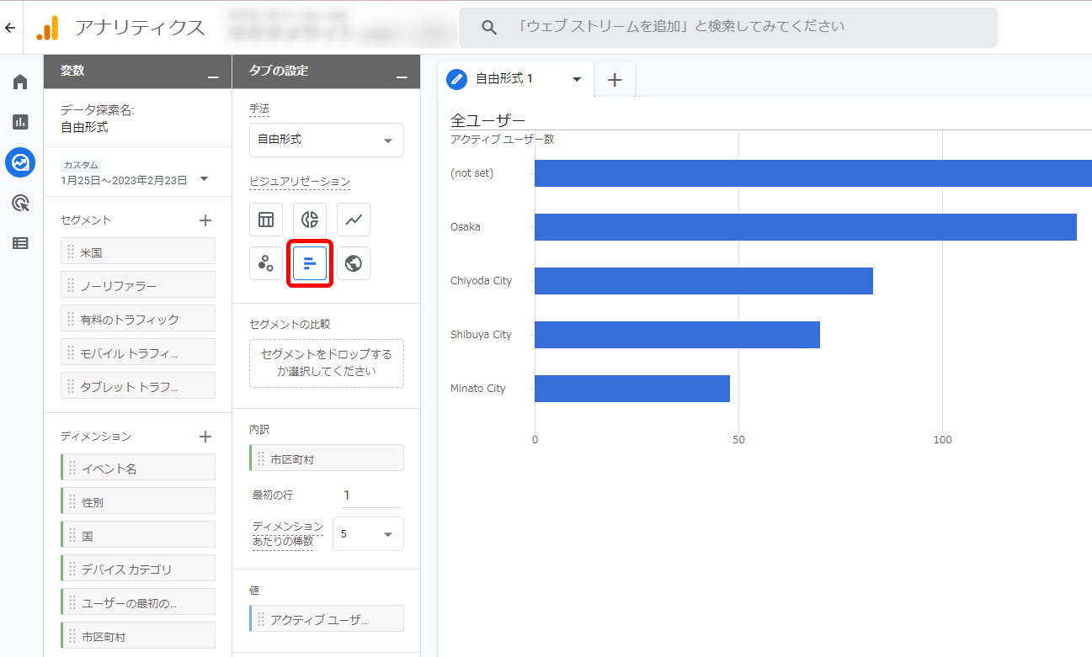1092x657 pixels.
Task: Click the Analytics logo icon
Action: pos(47,28)
